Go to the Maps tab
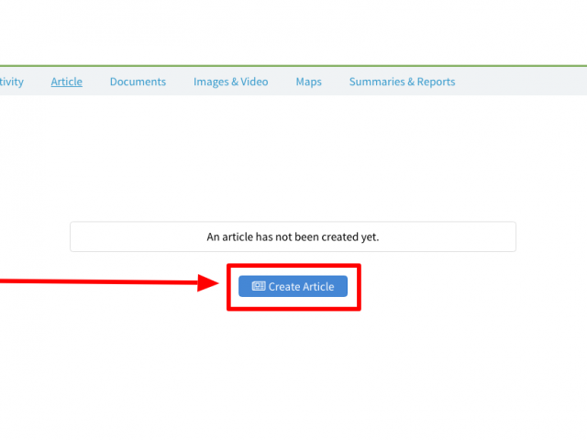 coord(308,82)
